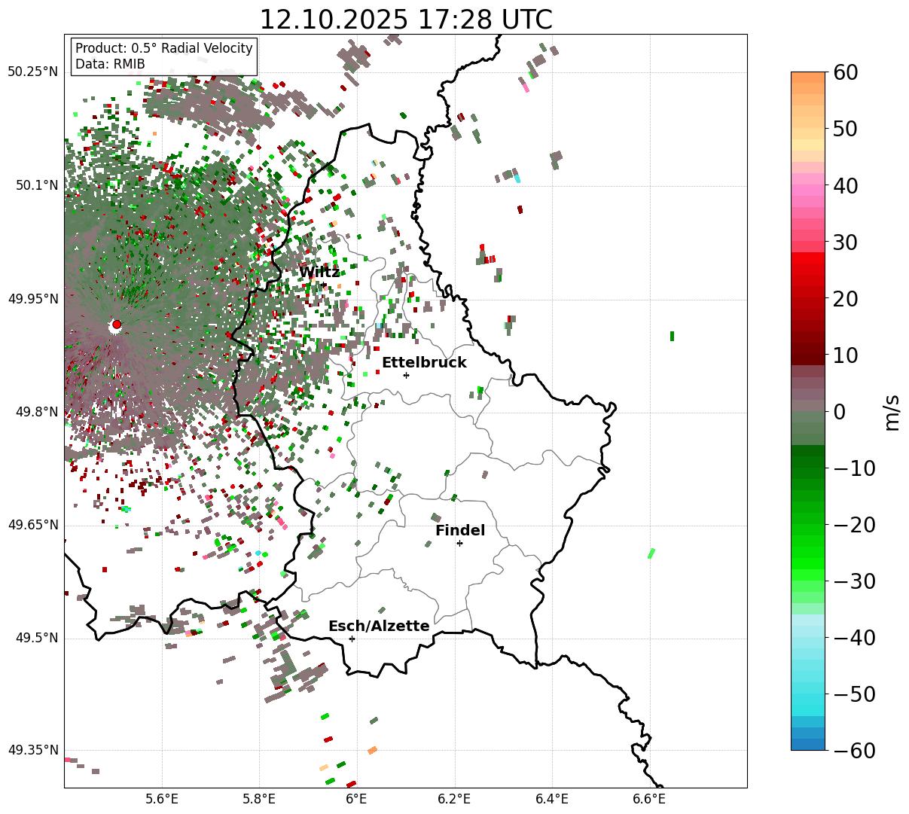909x814 pixels.
Task: Click the bright green colorbar segment near −25
Action: point(808,552)
